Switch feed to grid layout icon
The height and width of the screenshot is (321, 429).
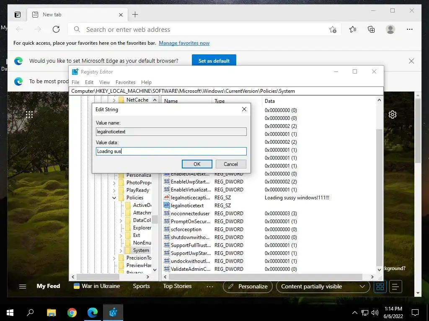pos(380,287)
